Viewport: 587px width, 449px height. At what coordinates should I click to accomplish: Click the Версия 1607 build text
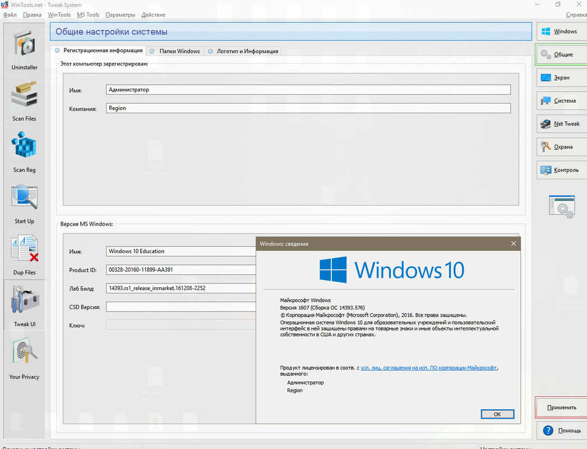point(322,308)
